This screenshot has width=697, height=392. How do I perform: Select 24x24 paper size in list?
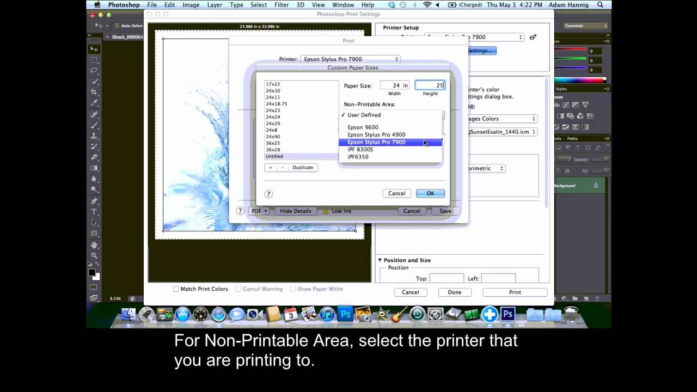[x=301, y=117]
